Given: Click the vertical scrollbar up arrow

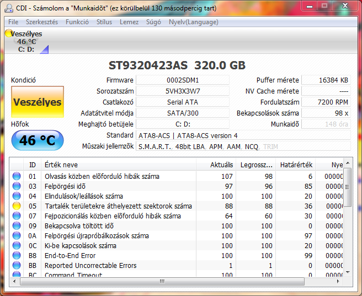Looking at the screenshot, I should click(x=348, y=163).
